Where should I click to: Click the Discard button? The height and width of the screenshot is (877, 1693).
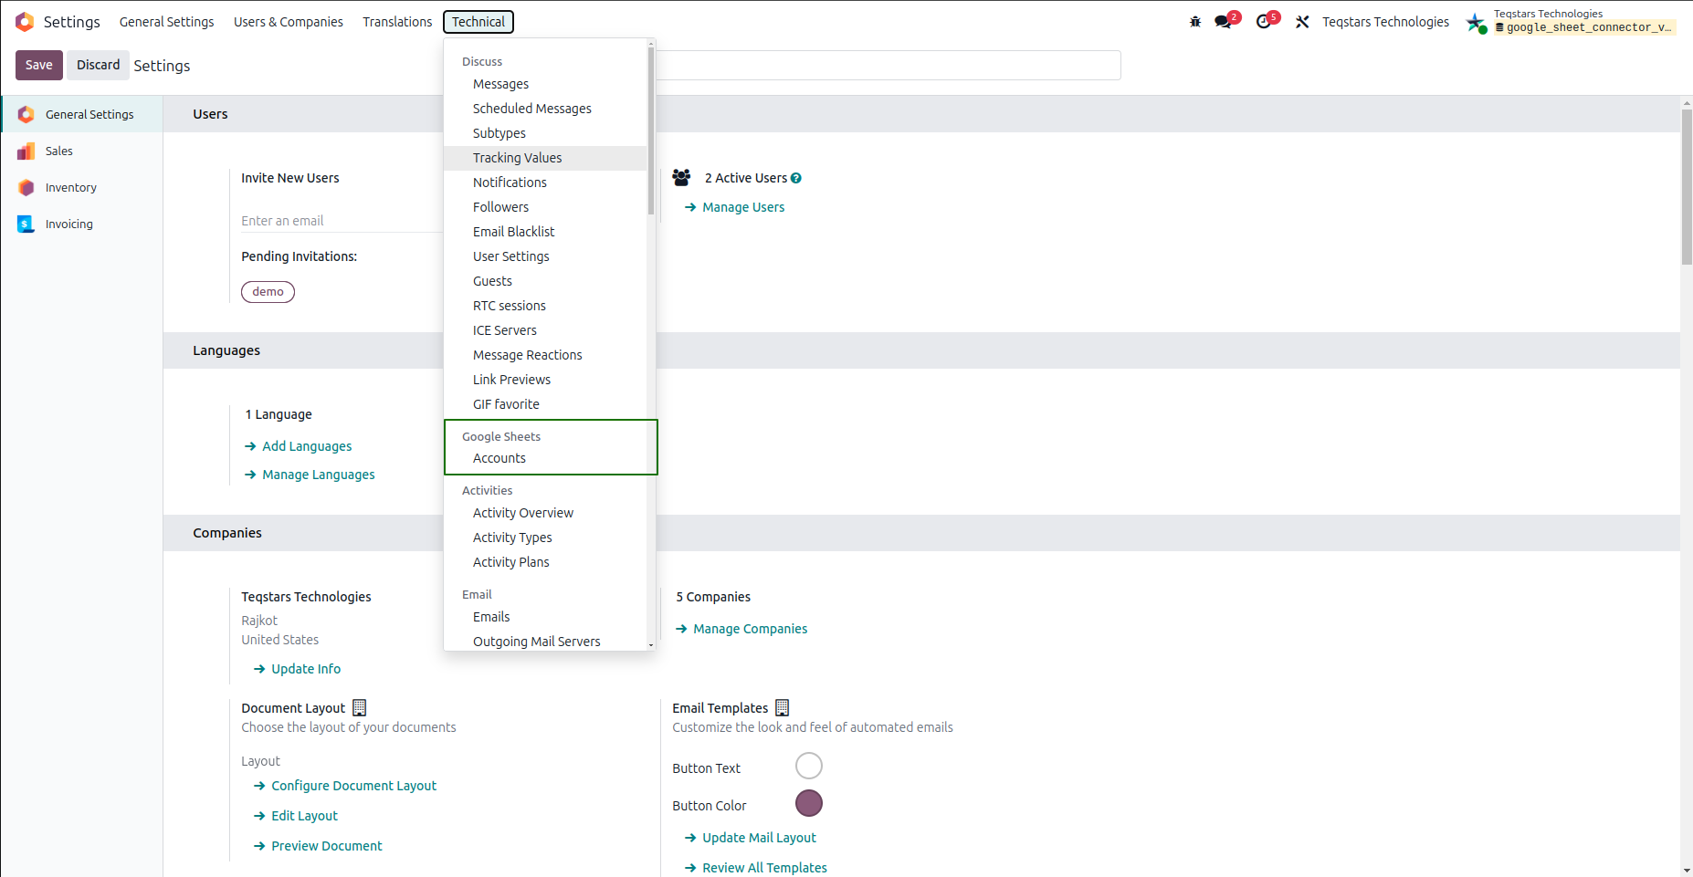(98, 65)
